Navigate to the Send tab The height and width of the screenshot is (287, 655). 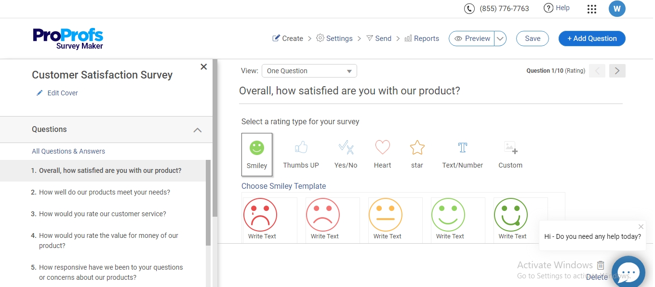379,38
